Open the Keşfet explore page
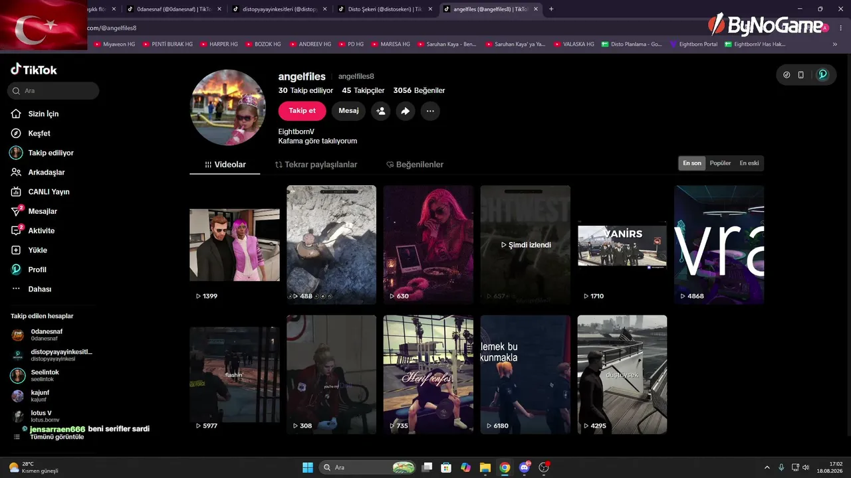This screenshot has height=478, width=851. click(31, 133)
